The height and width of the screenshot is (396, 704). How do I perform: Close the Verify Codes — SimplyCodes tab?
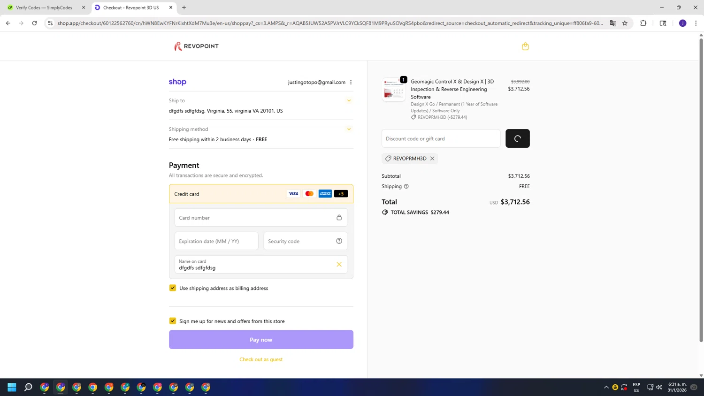click(84, 8)
